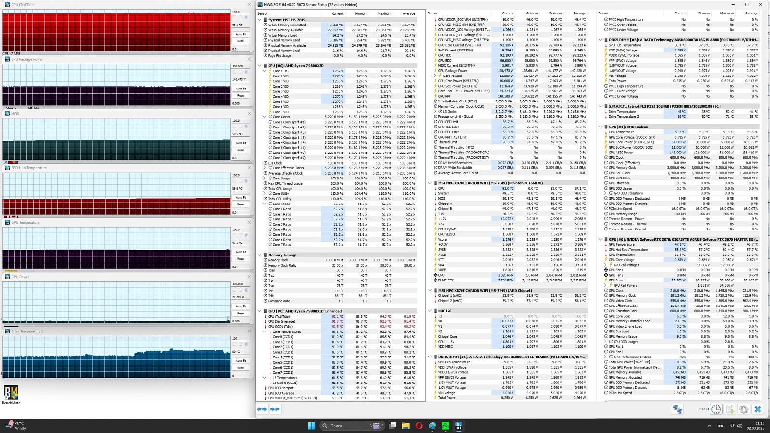770x433 pixels.
Task: Collapse the GPU [#1]: AMD Radeon group
Action: 601,127
